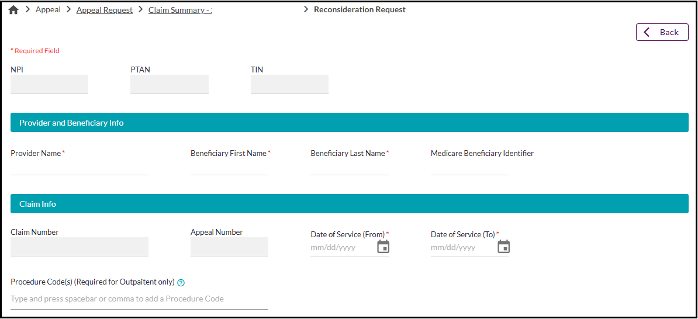698x319 pixels.
Task: Click the Appeal breadcrumb item
Action: 48,10
